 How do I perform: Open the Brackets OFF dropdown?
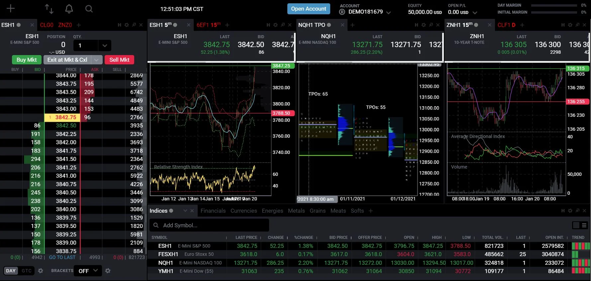pyautogui.click(x=88, y=271)
